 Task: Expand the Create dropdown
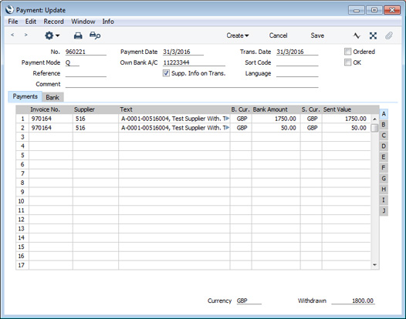[x=238, y=35]
